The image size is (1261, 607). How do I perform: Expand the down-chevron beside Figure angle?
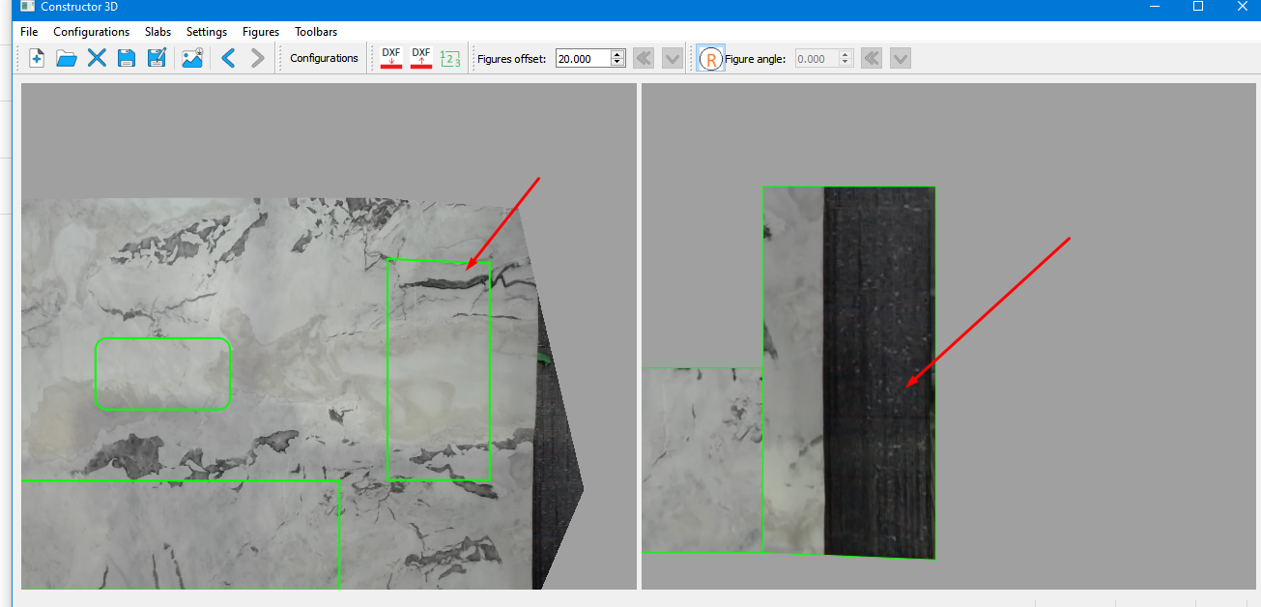pyautogui.click(x=901, y=59)
